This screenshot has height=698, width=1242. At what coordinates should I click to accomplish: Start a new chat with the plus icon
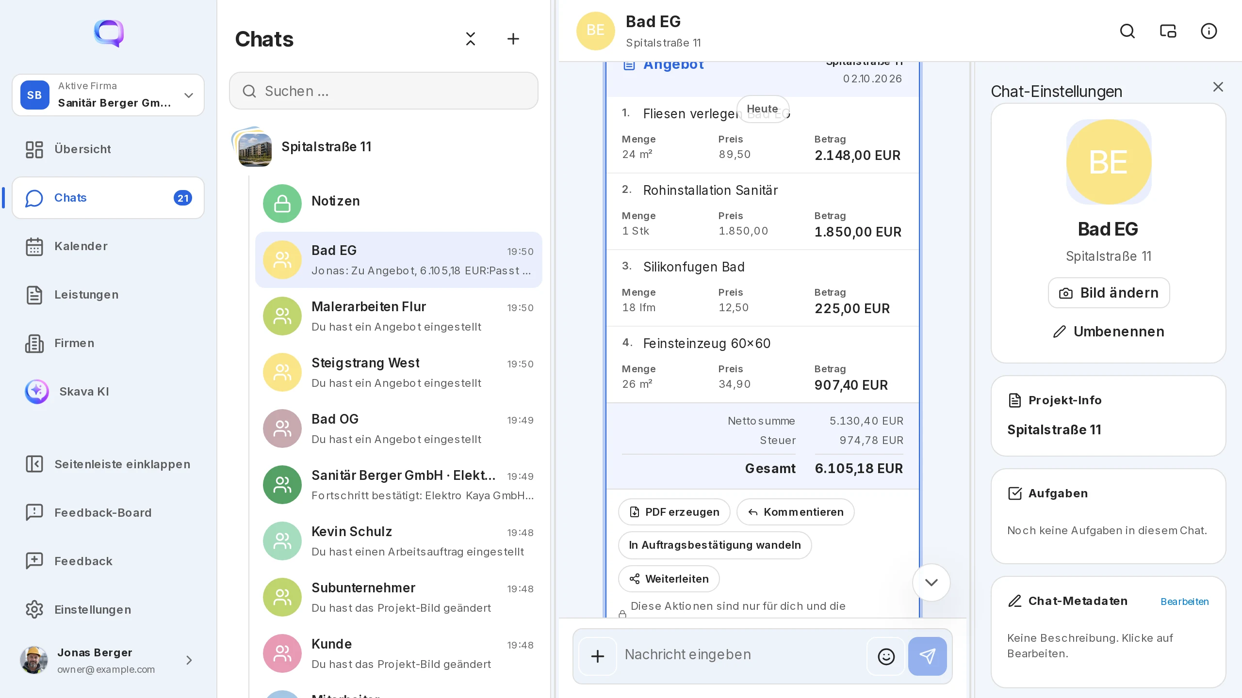pyautogui.click(x=513, y=39)
